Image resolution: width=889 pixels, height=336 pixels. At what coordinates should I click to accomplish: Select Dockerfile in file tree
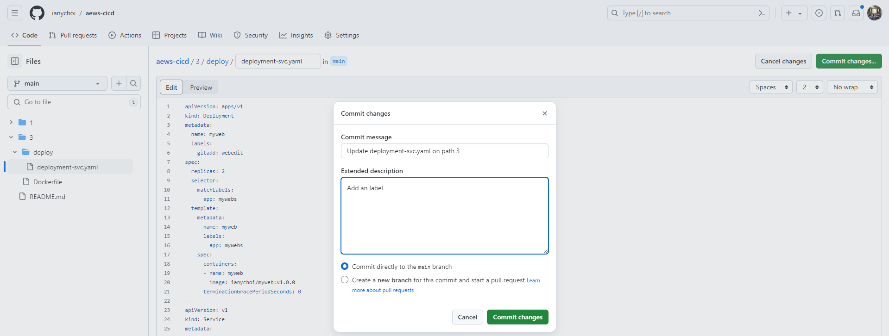coord(48,182)
